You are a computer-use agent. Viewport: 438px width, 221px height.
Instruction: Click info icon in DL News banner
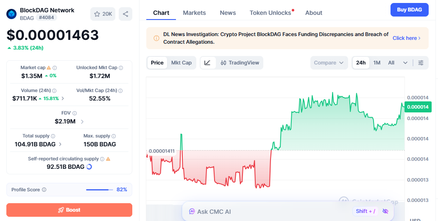pyautogui.click(x=156, y=38)
